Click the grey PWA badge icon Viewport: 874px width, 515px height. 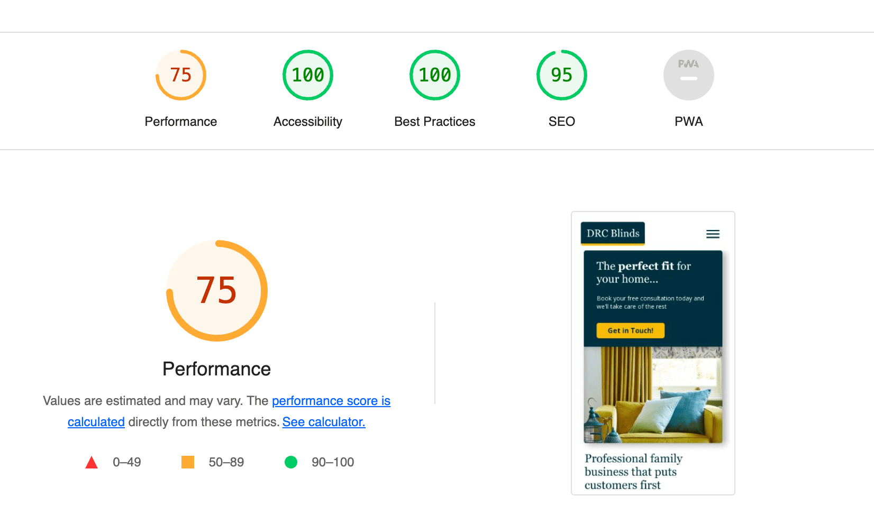click(x=689, y=75)
